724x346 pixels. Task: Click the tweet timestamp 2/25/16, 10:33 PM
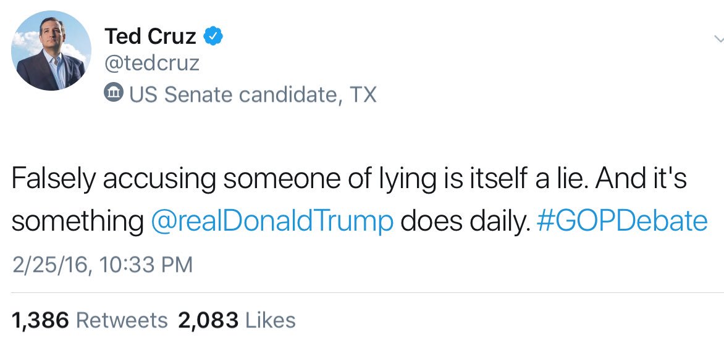click(x=102, y=265)
